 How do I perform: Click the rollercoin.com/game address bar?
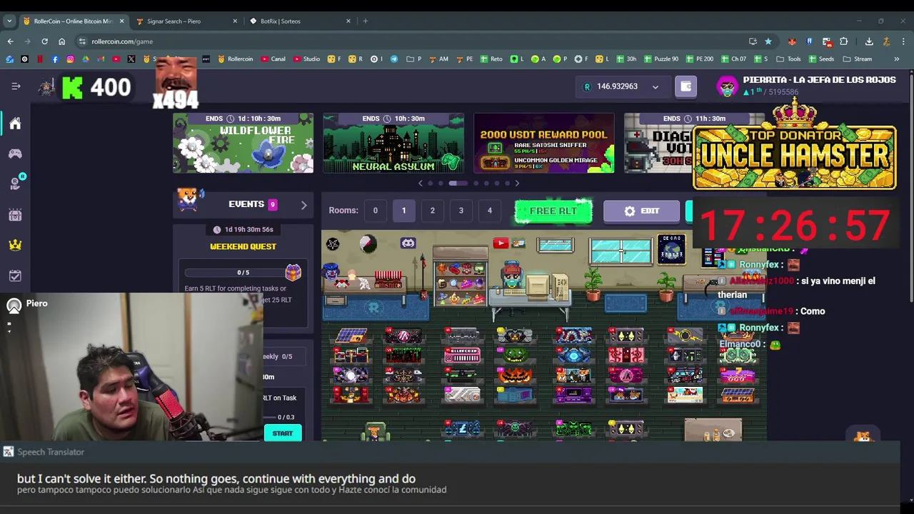411,41
